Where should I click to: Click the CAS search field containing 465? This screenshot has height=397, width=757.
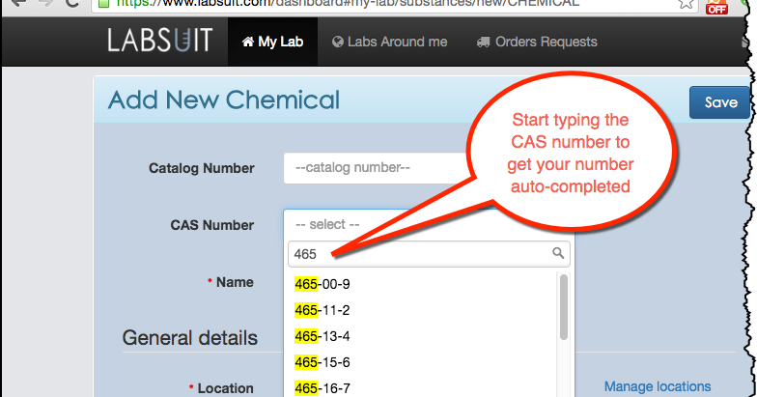click(429, 254)
